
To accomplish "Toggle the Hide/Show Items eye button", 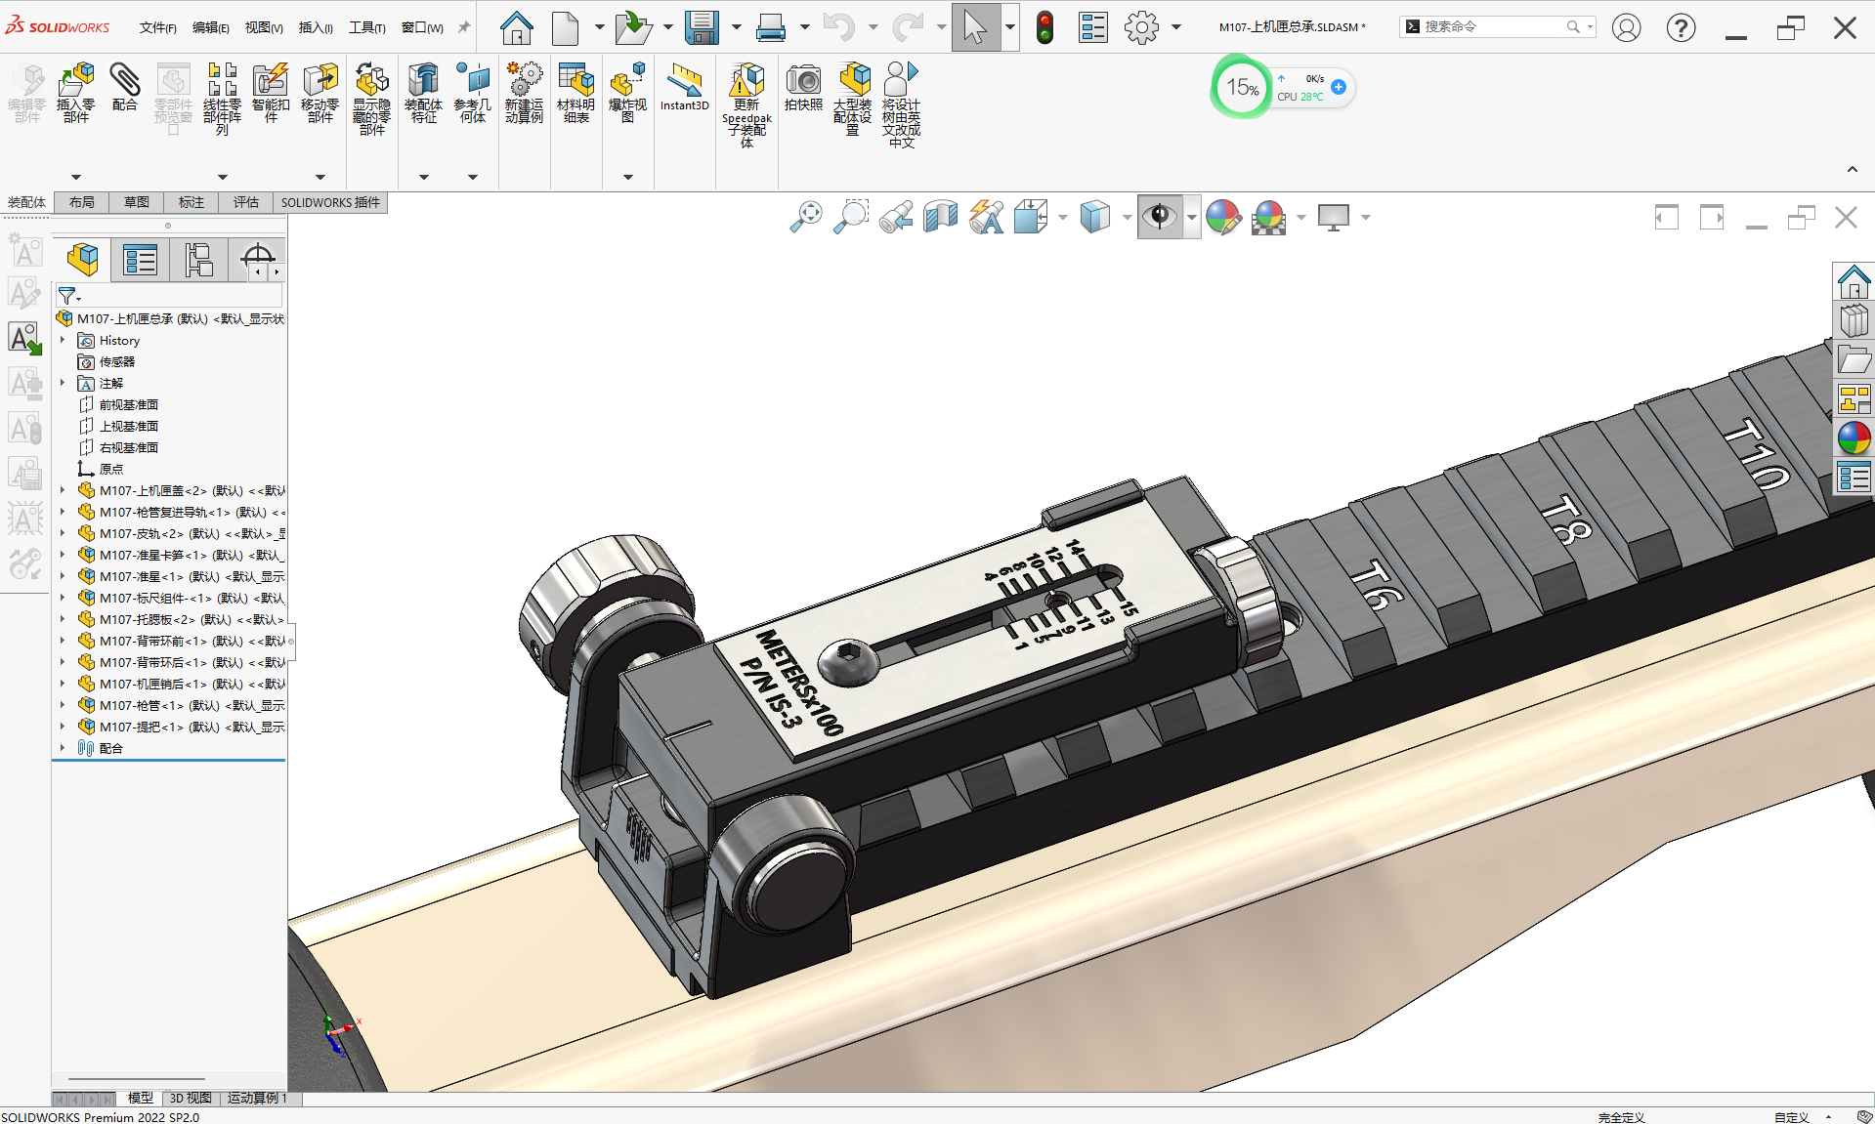I will [x=1160, y=217].
